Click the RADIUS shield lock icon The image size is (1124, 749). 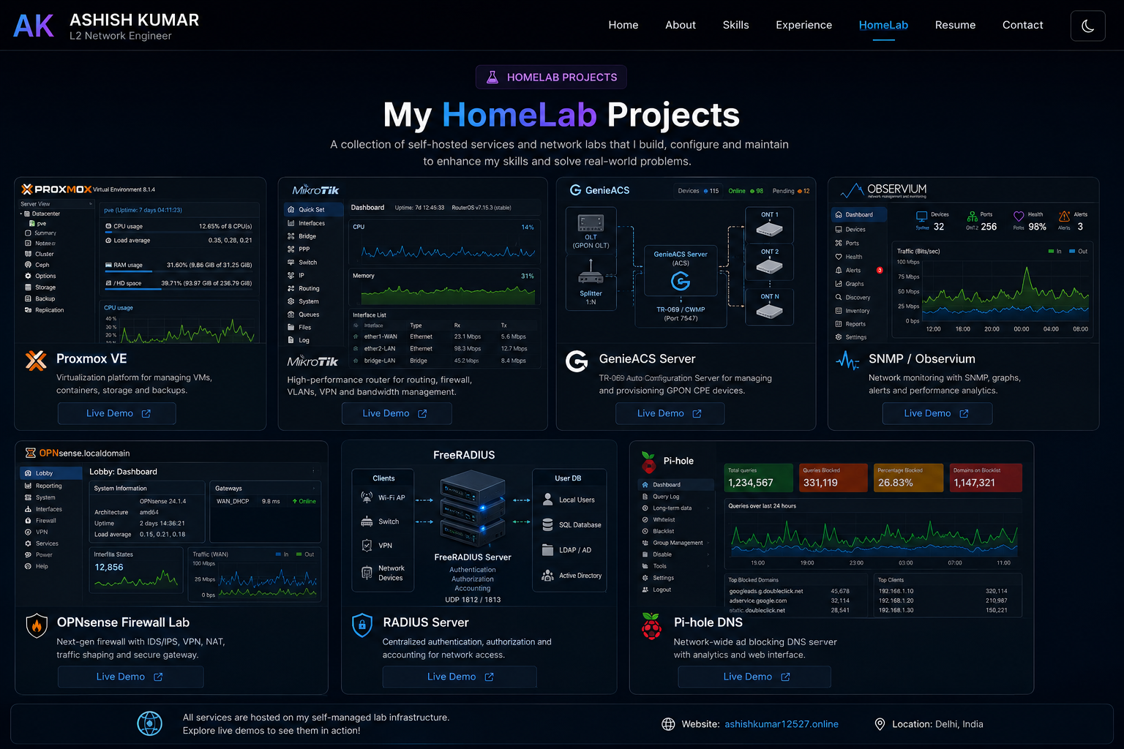click(x=362, y=625)
